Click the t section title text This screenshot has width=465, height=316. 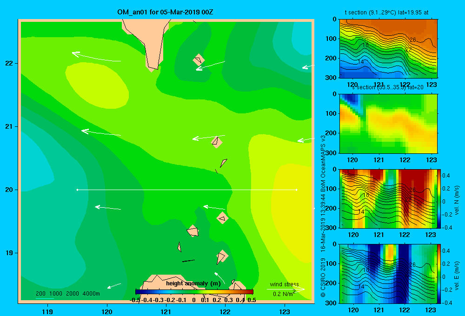(386, 13)
